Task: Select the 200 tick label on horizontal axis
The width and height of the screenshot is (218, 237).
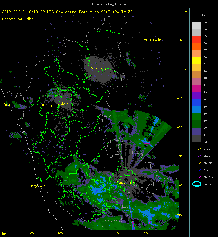Action: point(147,233)
